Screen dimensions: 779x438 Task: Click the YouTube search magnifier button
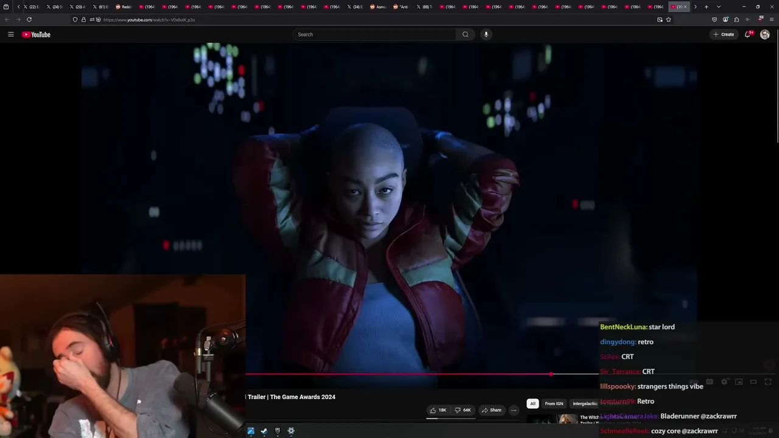pos(466,35)
